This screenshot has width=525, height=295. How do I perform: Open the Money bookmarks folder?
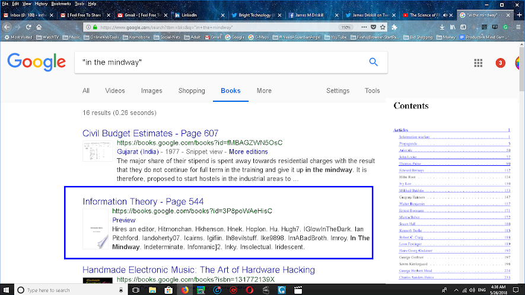446,37
